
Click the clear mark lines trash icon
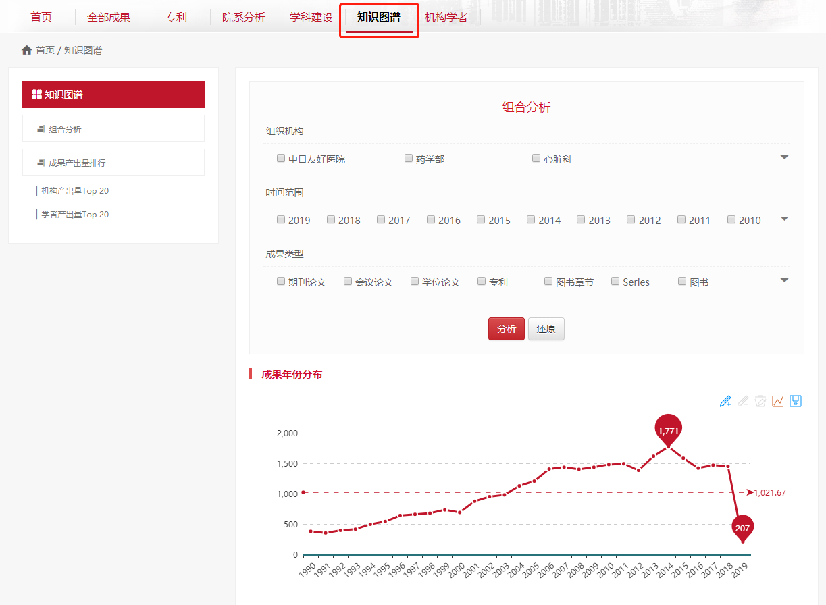pos(760,401)
